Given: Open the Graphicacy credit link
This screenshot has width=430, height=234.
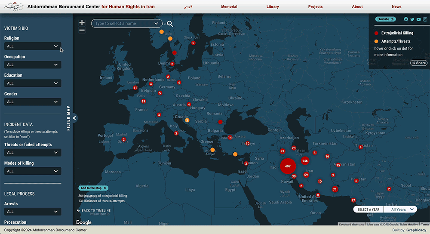Looking at the screenshot, I should click(416, 230).
